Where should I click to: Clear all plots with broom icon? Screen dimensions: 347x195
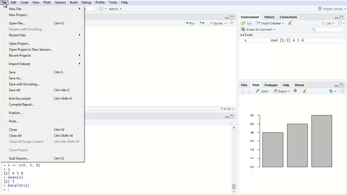304,91
